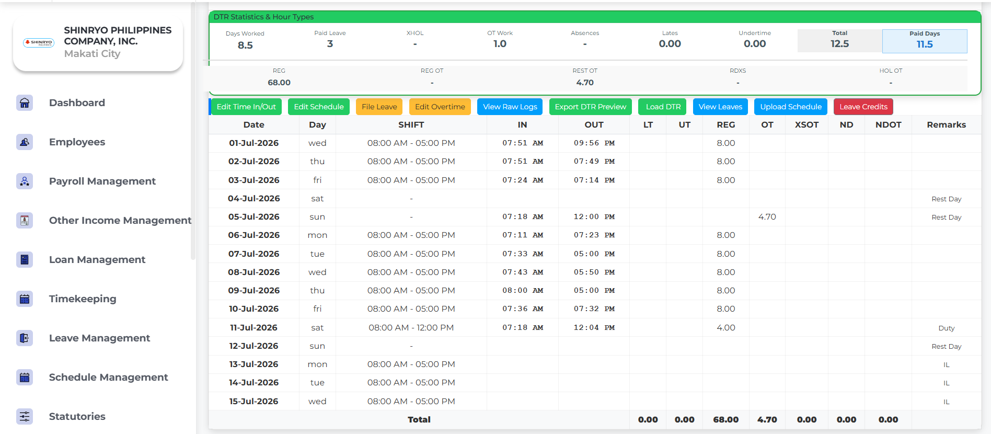Navigate to Leave Management

point(99,338)
